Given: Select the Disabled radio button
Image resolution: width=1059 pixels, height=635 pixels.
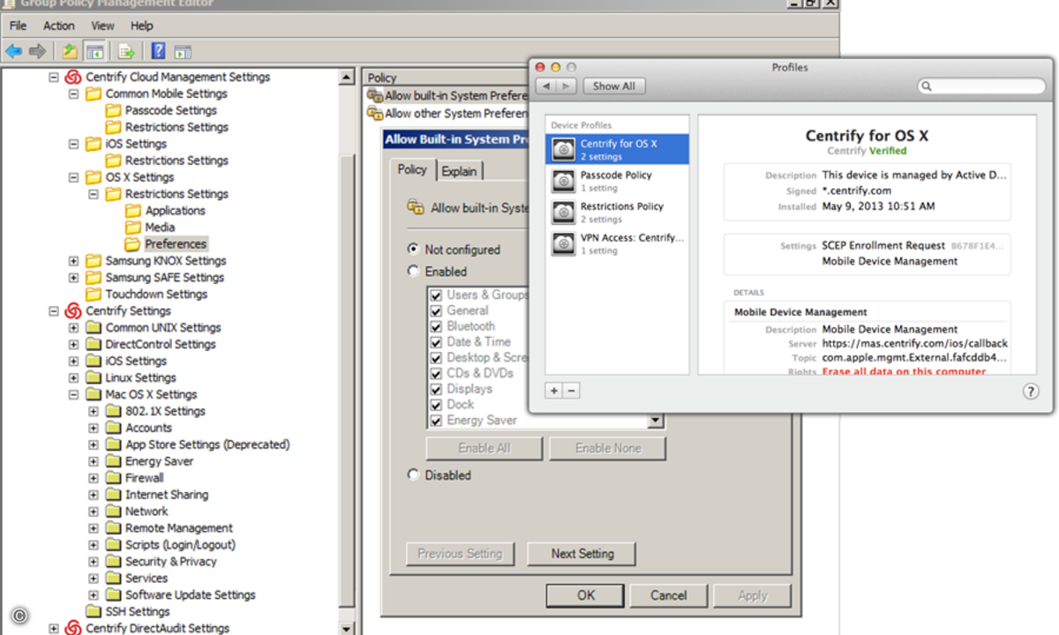Looking at the screenshot, I should pyautogui.click(x=413, y=474).
